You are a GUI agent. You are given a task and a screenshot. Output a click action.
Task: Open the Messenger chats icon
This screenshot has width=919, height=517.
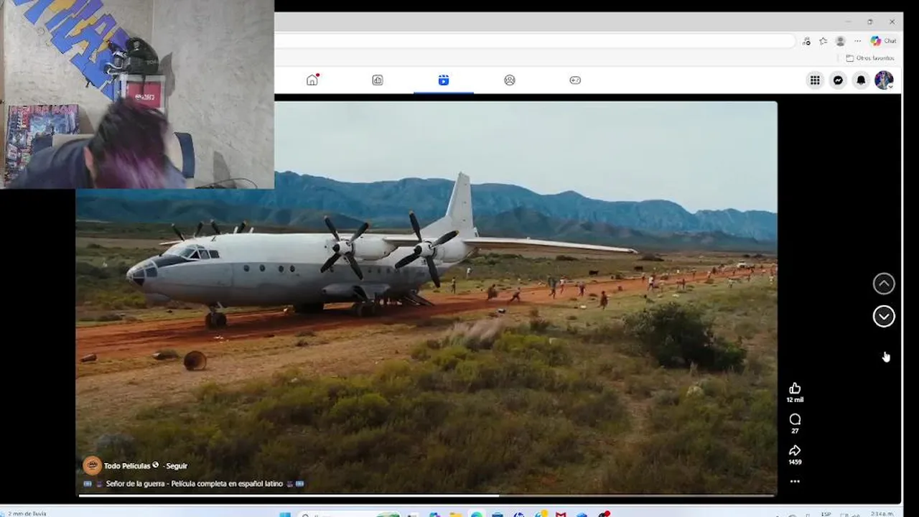[x=838, y=80]
